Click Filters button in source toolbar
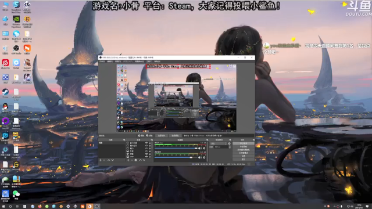This screenshot has height=209, width=372. (149, 135)
